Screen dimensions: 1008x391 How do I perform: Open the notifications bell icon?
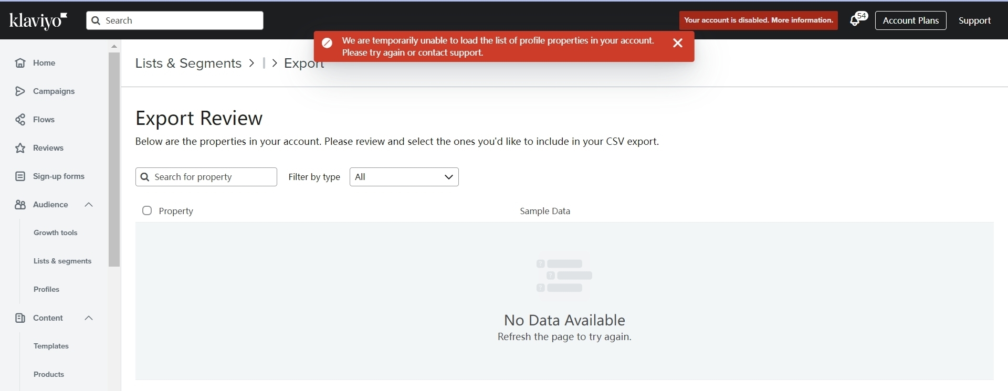tap(855, 21)
